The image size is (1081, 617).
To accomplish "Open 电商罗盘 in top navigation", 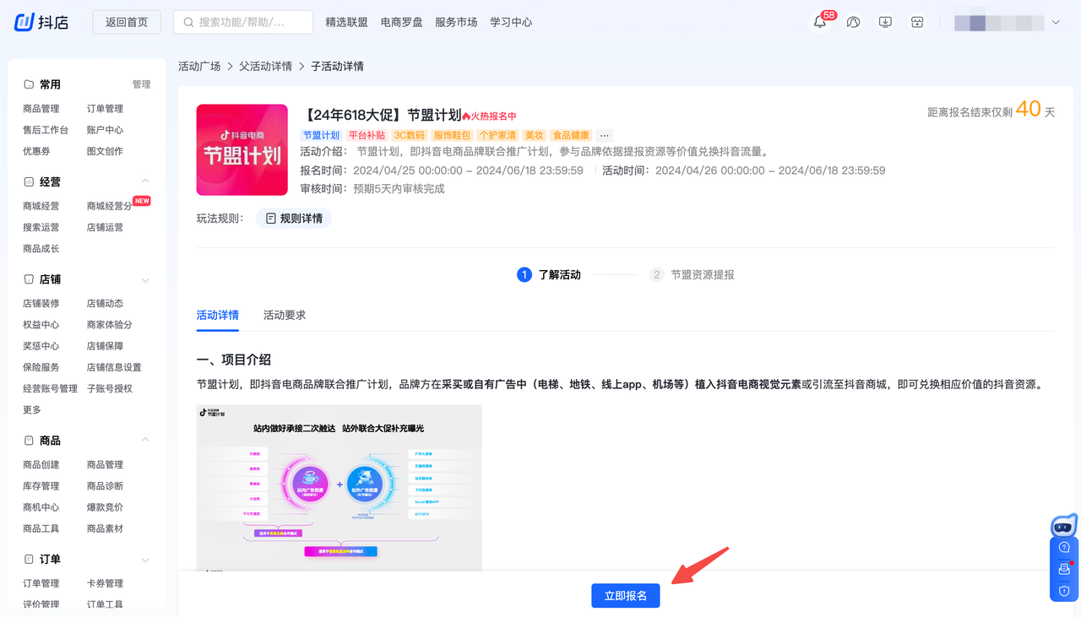I will [401, 22].
